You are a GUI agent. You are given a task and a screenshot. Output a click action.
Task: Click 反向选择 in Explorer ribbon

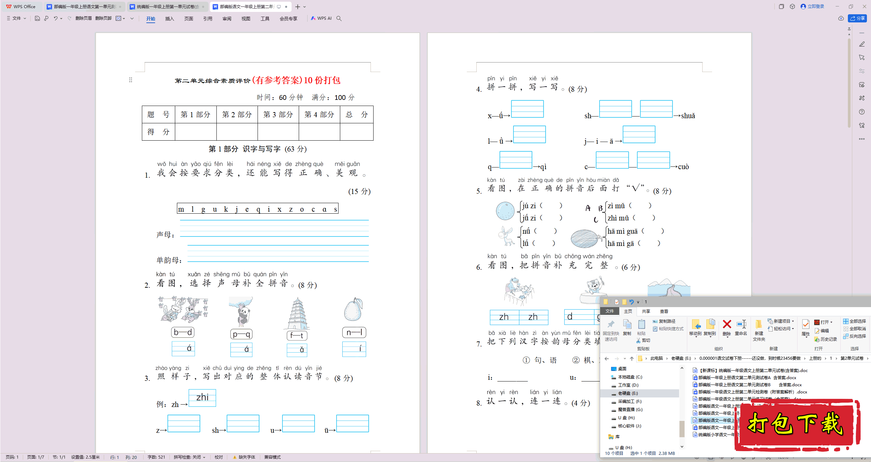854,336
